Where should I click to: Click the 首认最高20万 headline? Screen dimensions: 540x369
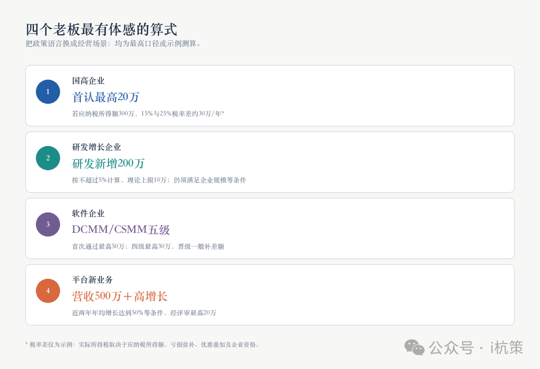point(105,97)
